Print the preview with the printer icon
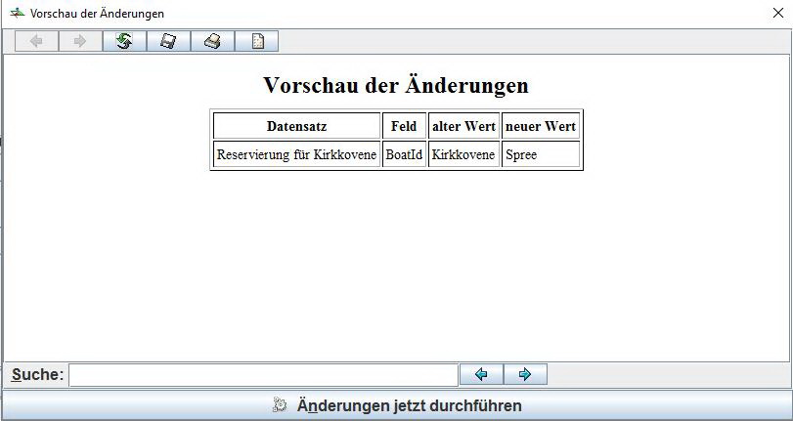The height and width of the screenshot is (421, 793). (212, 41)
